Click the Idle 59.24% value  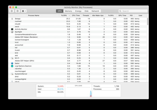(60, 92)
